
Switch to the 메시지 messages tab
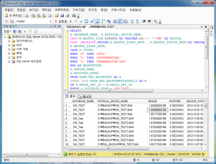[85, 96]
